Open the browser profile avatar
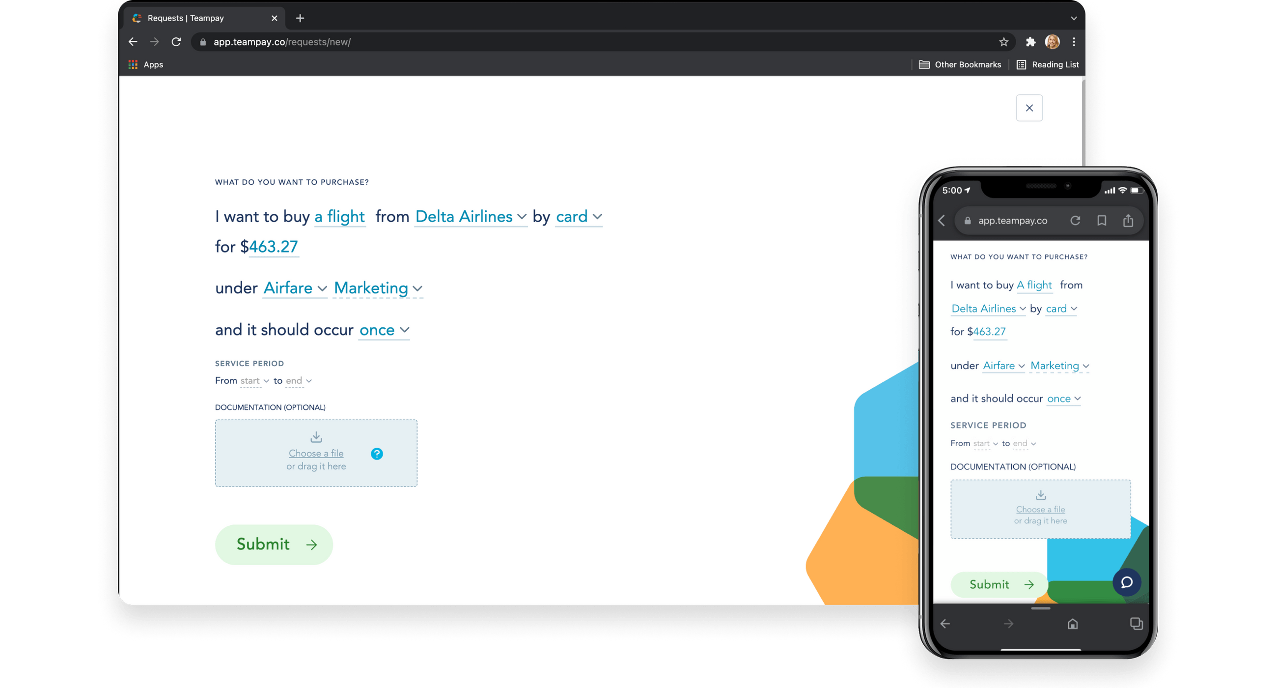 1053,42
